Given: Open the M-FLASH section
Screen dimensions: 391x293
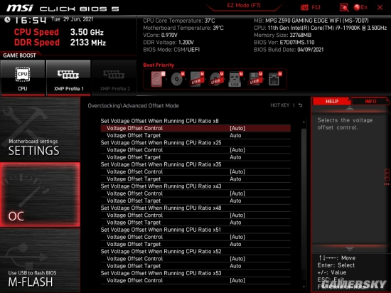Looking at the screenshot, I should (40, 260).
